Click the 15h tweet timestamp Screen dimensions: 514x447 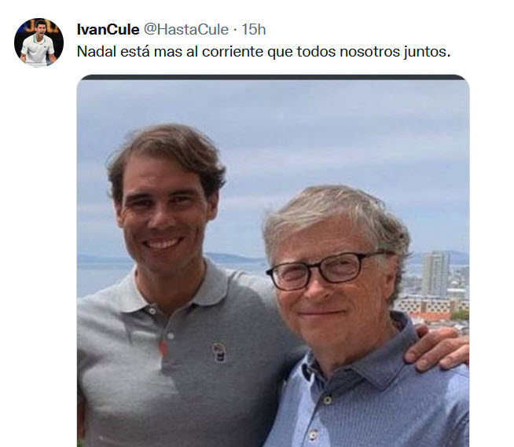253,30
